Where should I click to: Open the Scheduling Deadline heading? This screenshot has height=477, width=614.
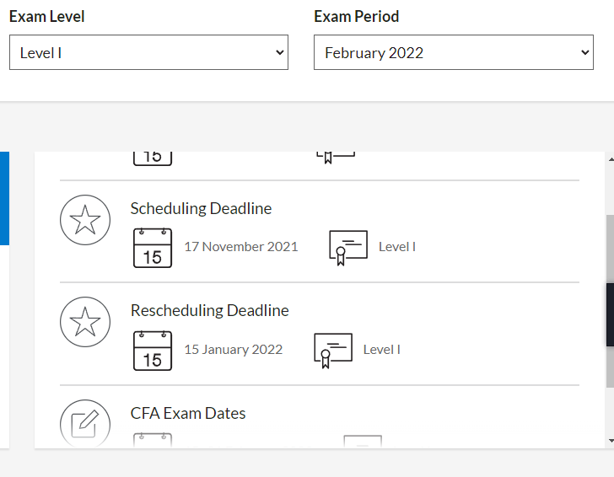201,208
